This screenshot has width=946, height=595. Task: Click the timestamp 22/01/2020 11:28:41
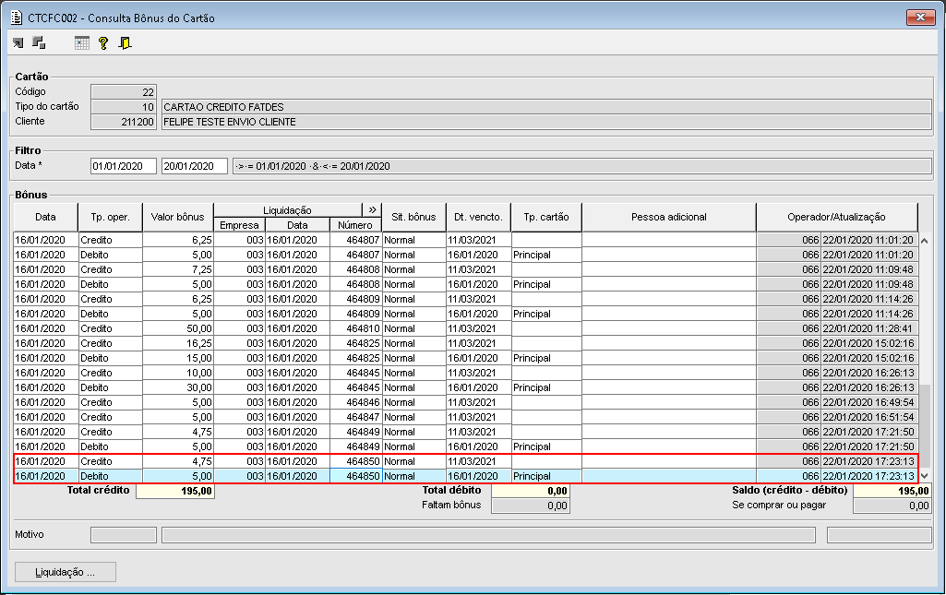tap(868, 328)
